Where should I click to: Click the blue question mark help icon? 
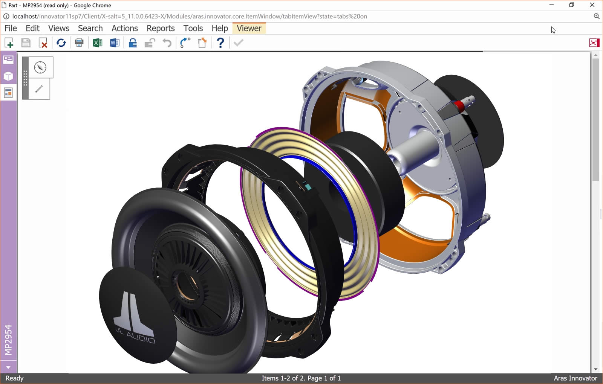(x=220, y=43)
